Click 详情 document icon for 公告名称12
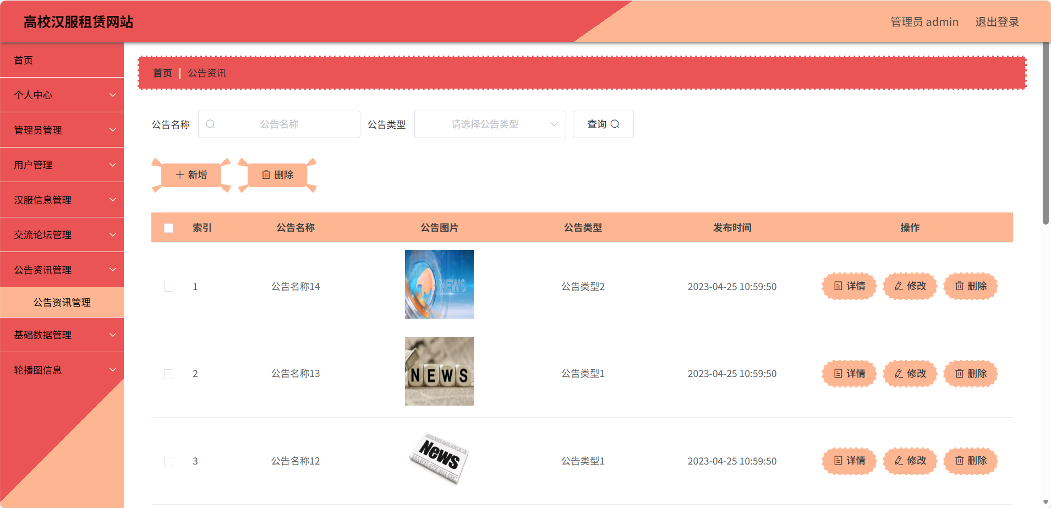1051x508 pixels. pos(838,461)
